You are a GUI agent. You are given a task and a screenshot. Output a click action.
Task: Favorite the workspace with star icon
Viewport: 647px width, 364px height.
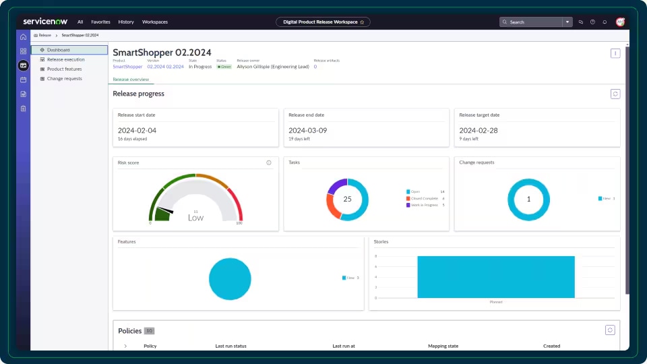pyautogui.click(x=362, y=22)
